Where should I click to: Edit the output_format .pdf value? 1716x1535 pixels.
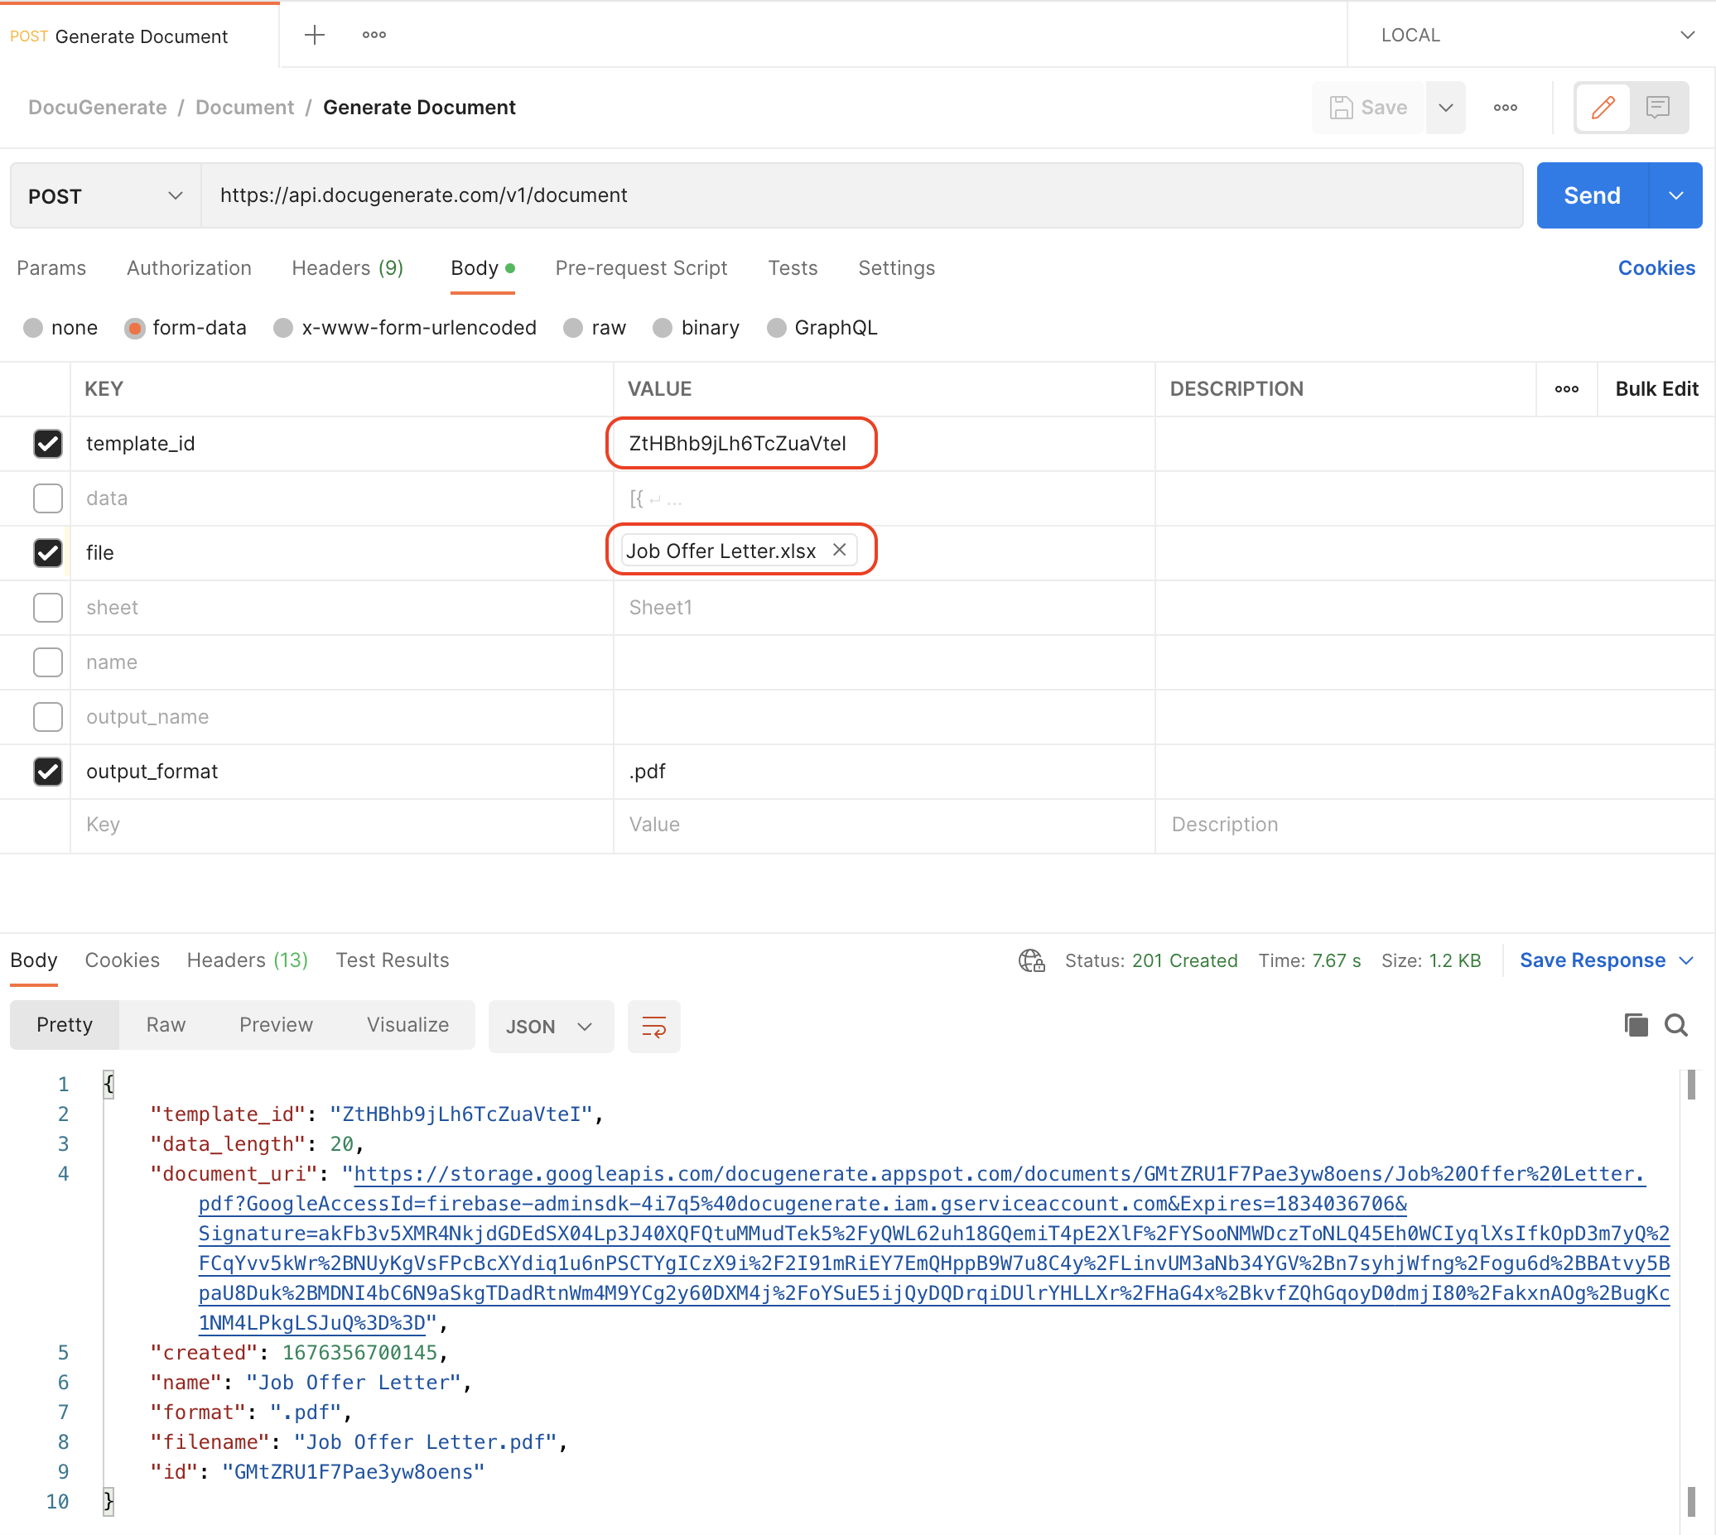click(x=884, y=772)
